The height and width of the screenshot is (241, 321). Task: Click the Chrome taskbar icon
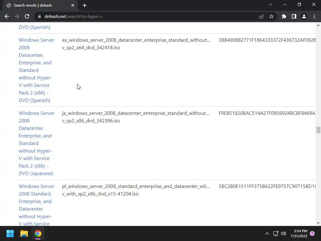coord(38,233)
